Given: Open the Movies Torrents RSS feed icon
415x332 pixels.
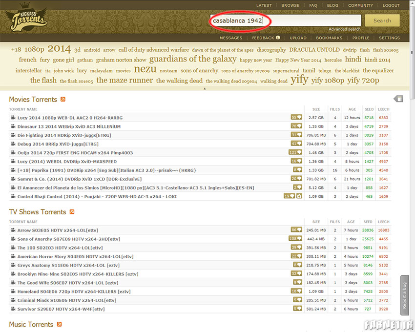Looking at the screenshot, I should [63, 100].
